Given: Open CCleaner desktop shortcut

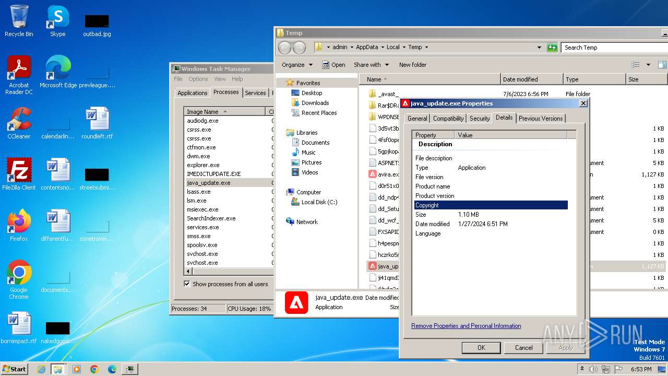Looking at the screenshot, I should [19, 123].
